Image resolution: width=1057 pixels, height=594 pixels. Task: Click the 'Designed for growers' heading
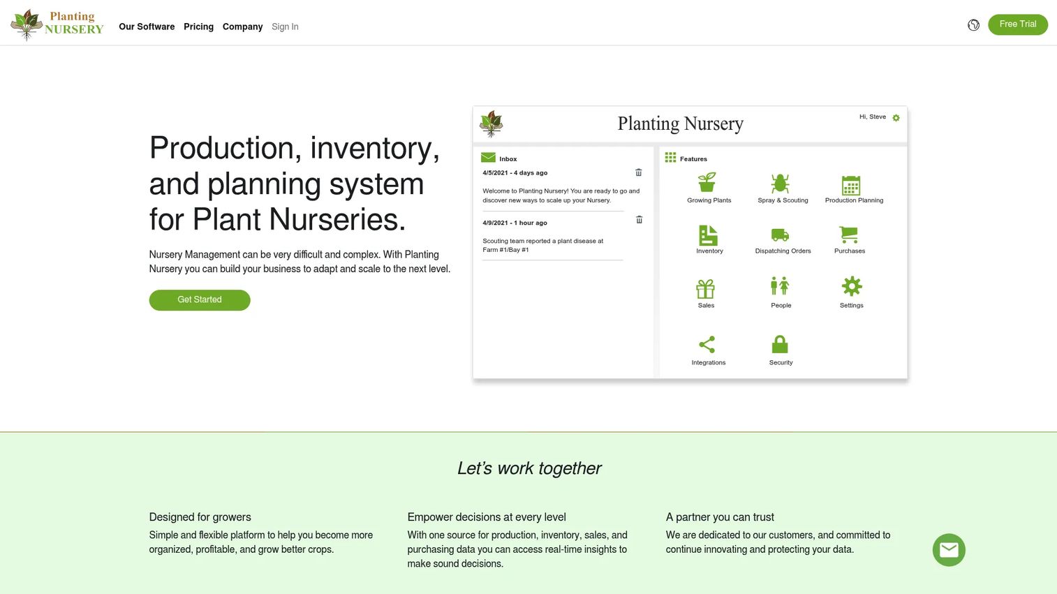(x=200, y=517)
